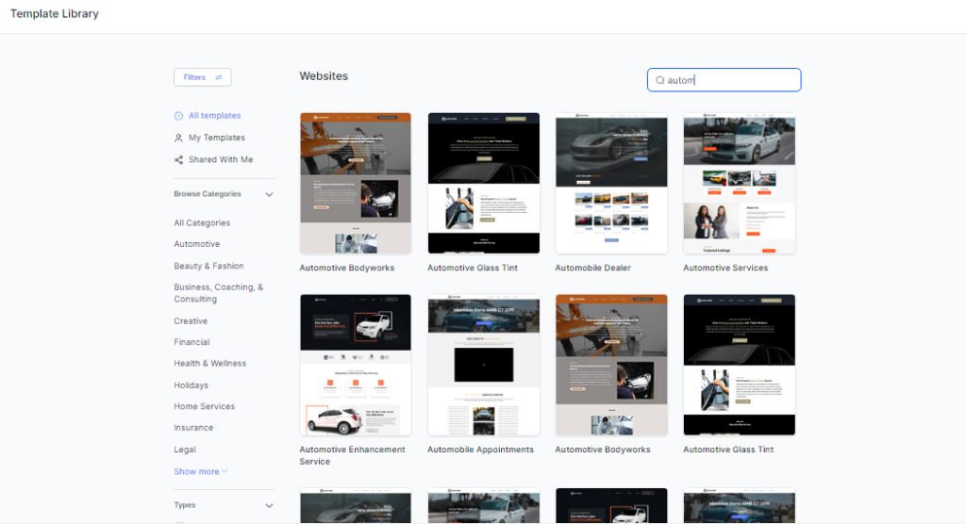Click the My Templates person icon
The height and width of the screenshot is (524, 966).
[x=178, y=138]
